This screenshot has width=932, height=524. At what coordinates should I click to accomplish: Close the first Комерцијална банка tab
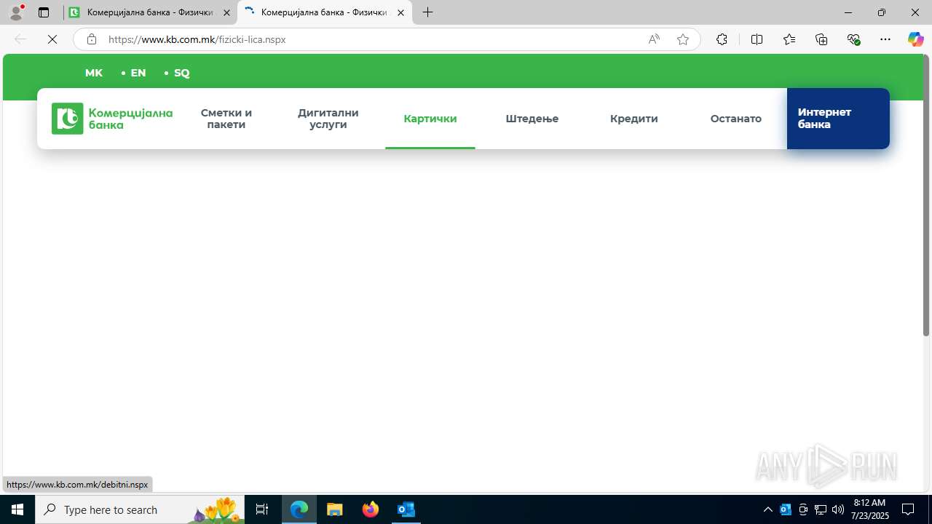coord(226,12)
